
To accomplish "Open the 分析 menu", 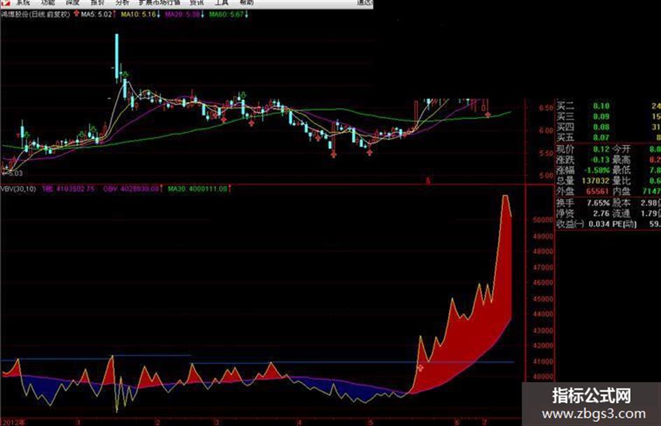I will pos(122,2).
